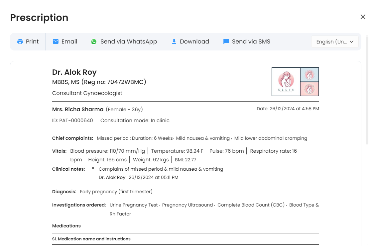373x251 pixels.
Task: Close the Prescription dialog
Action: coord(363,17)
